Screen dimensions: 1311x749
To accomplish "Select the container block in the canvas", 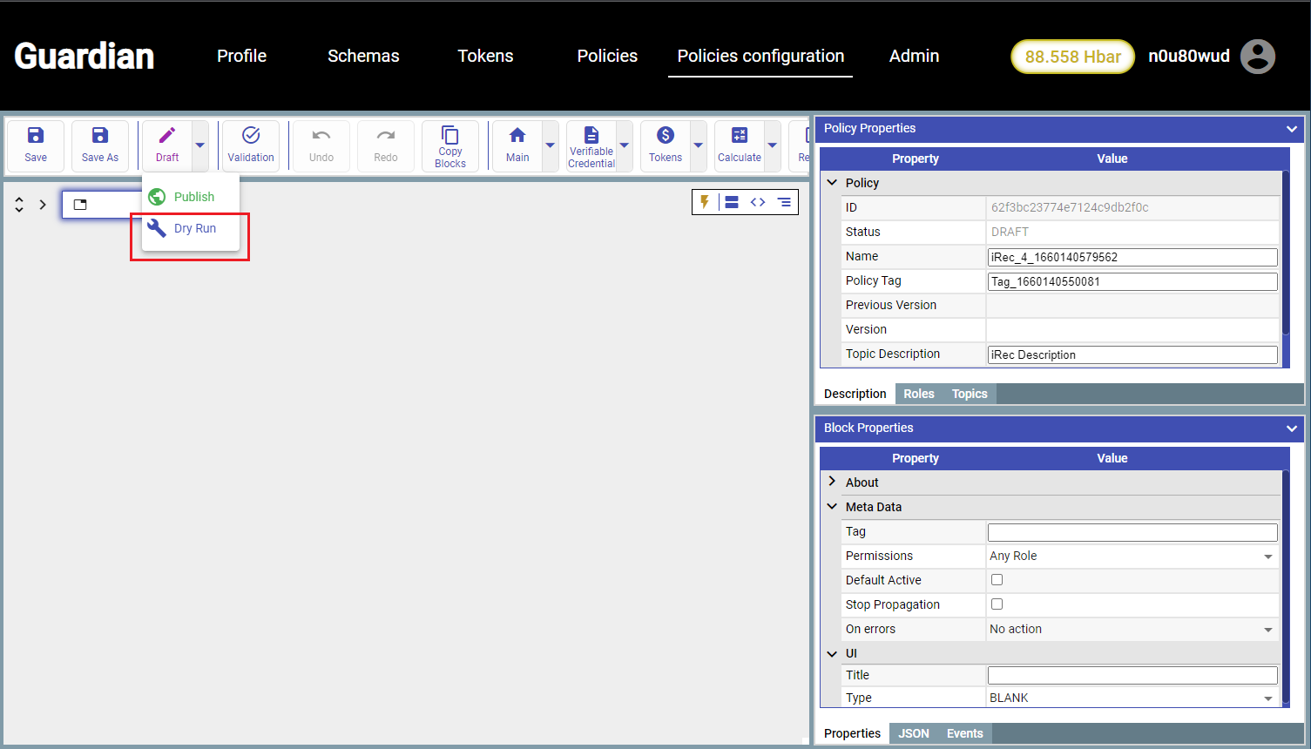I will (102, 205).
